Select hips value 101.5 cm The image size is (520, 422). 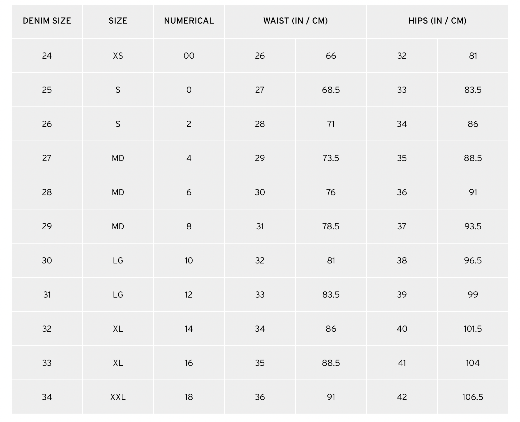click(x=473, y=329)
